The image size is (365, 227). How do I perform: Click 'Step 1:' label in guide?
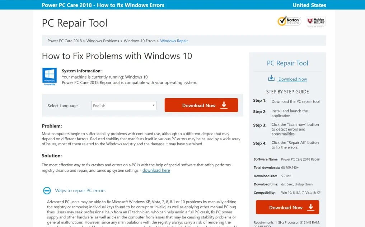[260, 100]
